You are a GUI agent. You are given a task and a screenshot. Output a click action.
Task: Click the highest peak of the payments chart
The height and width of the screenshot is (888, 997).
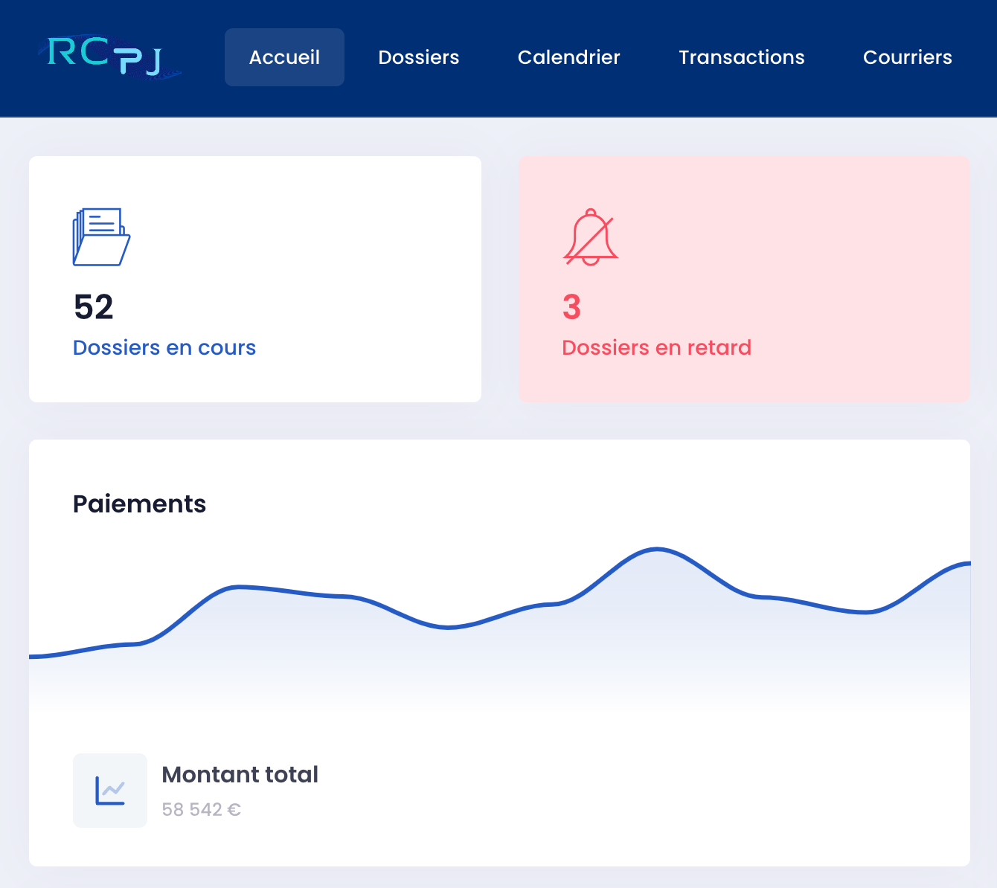pos(657,550)
